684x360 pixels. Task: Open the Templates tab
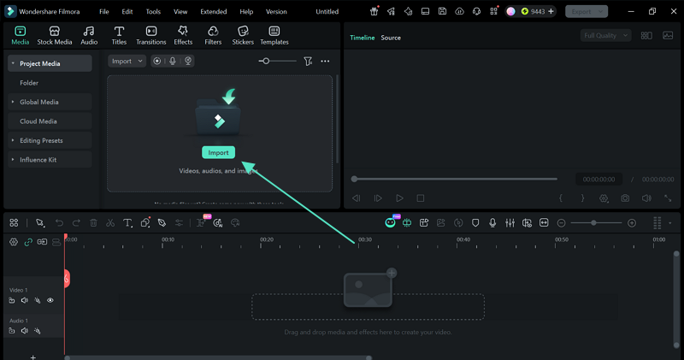tap(274, 35)
